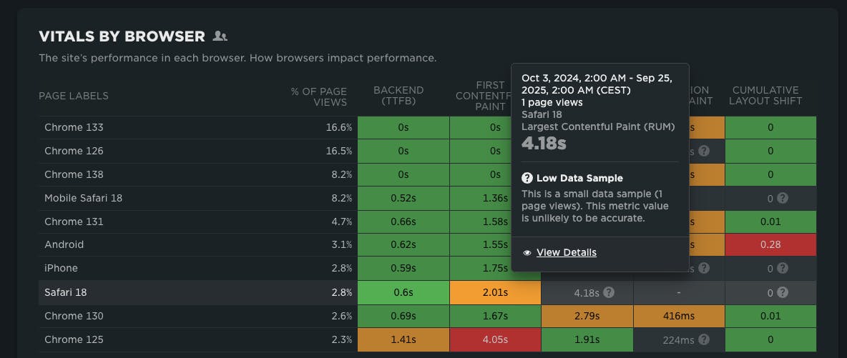Click help icon in iPhone's cumulative layout shift cell
This screenshot has width=847, height=358.
(783, 269)
